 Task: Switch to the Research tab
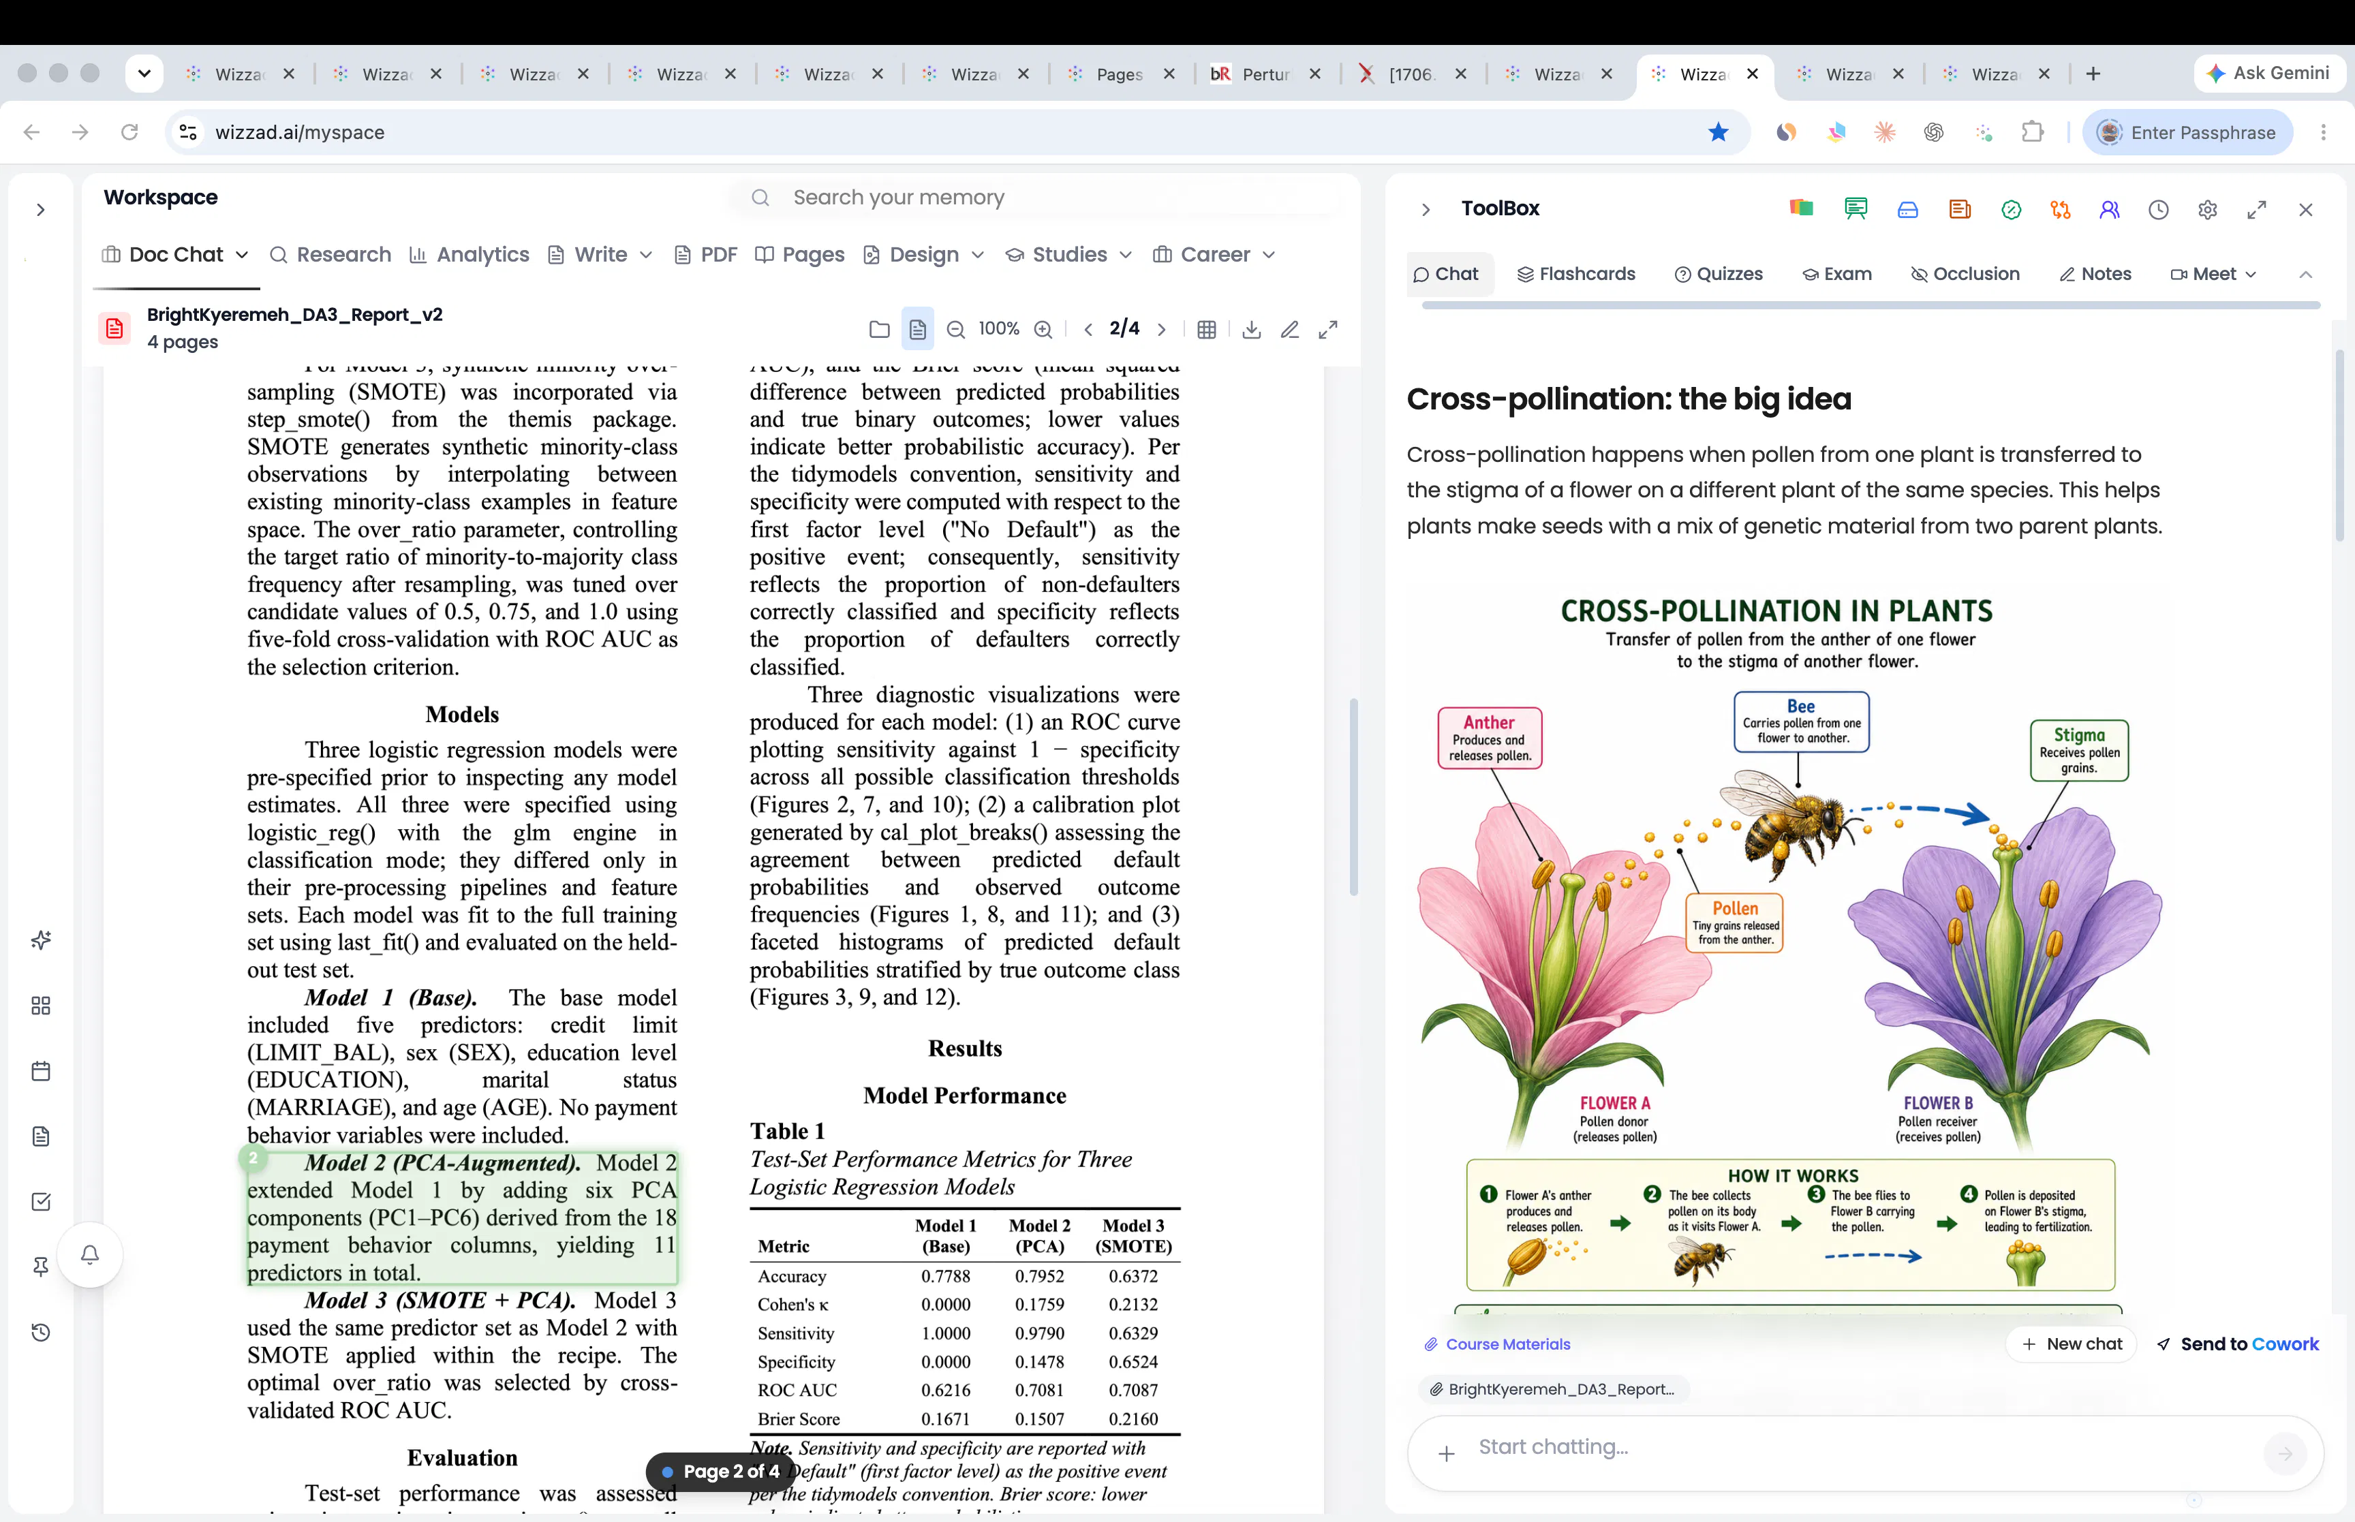click(331, 255)
